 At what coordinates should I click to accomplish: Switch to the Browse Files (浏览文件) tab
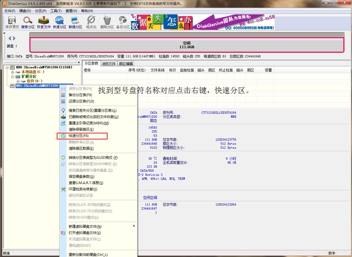(x=109, y=64)
